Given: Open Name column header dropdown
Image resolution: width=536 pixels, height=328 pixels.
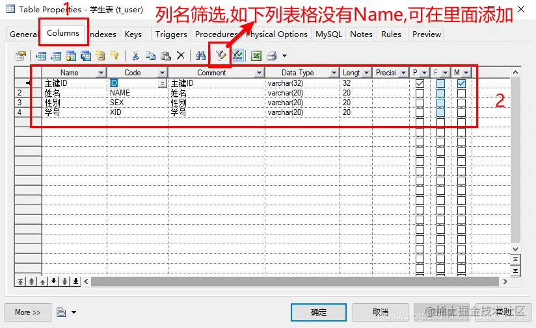Looking at the screenshot, I should (101, 73).
